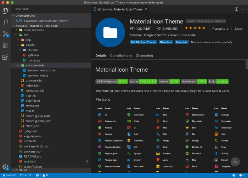The image size is (248, 178).
Task: Click the split editor icon
Action: (236, 9)
